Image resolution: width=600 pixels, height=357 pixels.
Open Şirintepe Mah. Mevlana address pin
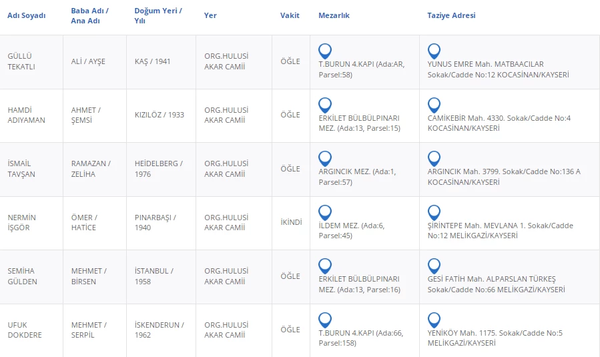point(434,212)
